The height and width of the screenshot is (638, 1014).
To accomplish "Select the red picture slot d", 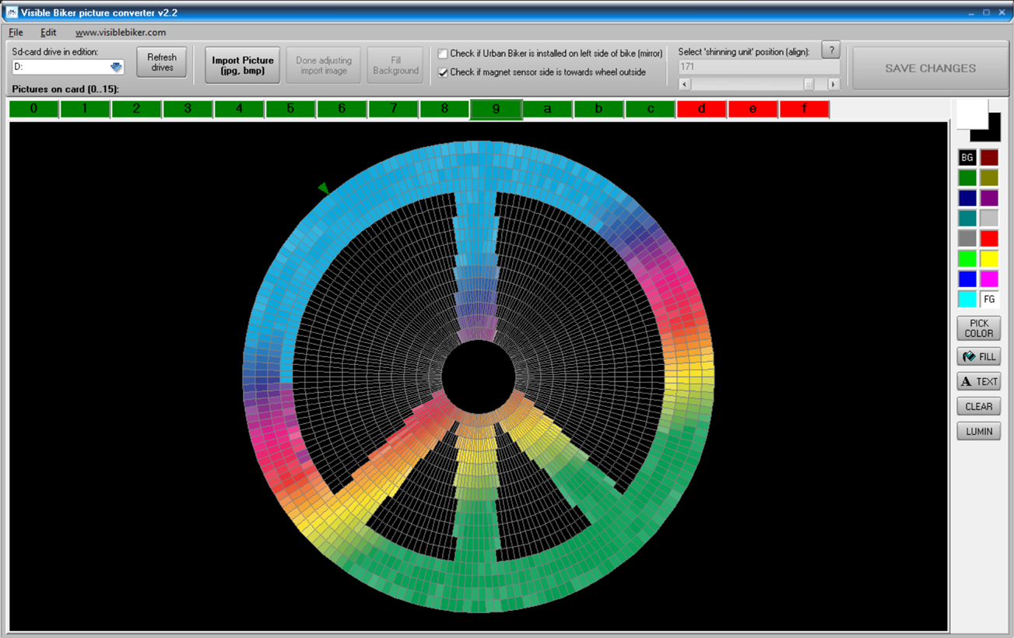I will [701, 109].
